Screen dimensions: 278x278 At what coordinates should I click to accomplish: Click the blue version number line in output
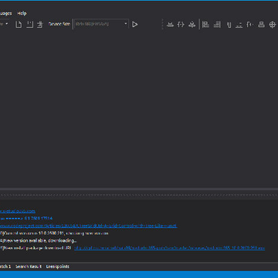click(26, 219)
